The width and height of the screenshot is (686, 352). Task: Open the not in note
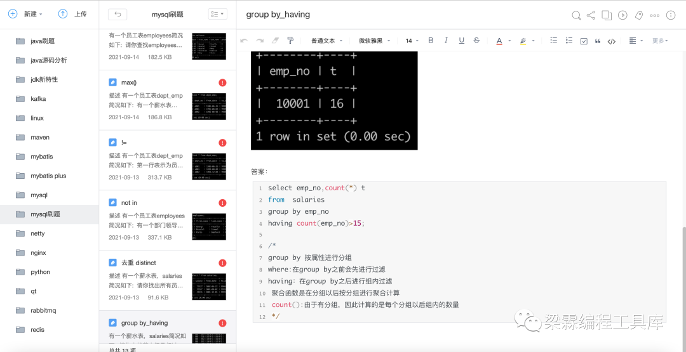(168, 220)
